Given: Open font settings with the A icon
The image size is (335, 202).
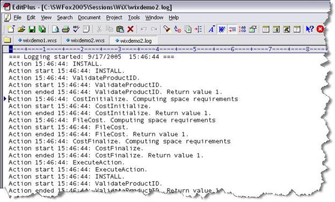Looking at the screenshot, I should point(212,29).
